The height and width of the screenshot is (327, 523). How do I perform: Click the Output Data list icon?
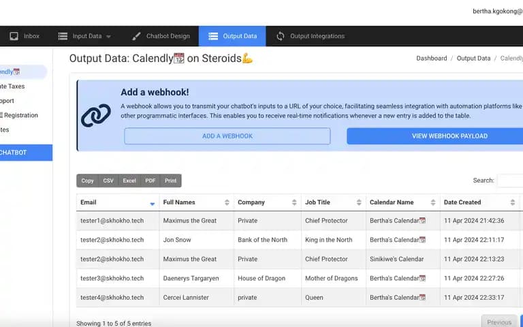click(213, 36)
